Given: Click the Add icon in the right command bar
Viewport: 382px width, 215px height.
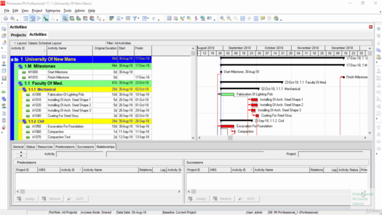Looking at the screenshot, I should click(x=378, y=29).
